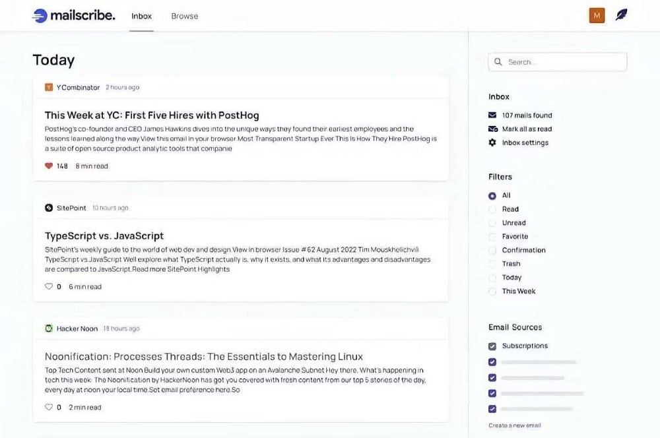Click heart icon on Noonification email
Image resolution: width=660 pixels, height=438 pixels.
(x=49, y=408)
